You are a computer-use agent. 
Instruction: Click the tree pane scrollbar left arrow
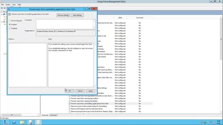click(1, 115)
